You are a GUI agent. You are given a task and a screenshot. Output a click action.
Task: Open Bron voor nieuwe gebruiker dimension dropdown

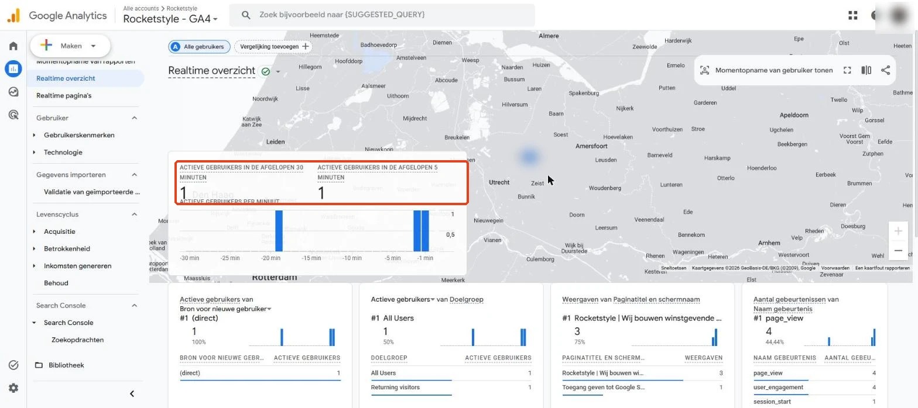[x=225, y=309]
